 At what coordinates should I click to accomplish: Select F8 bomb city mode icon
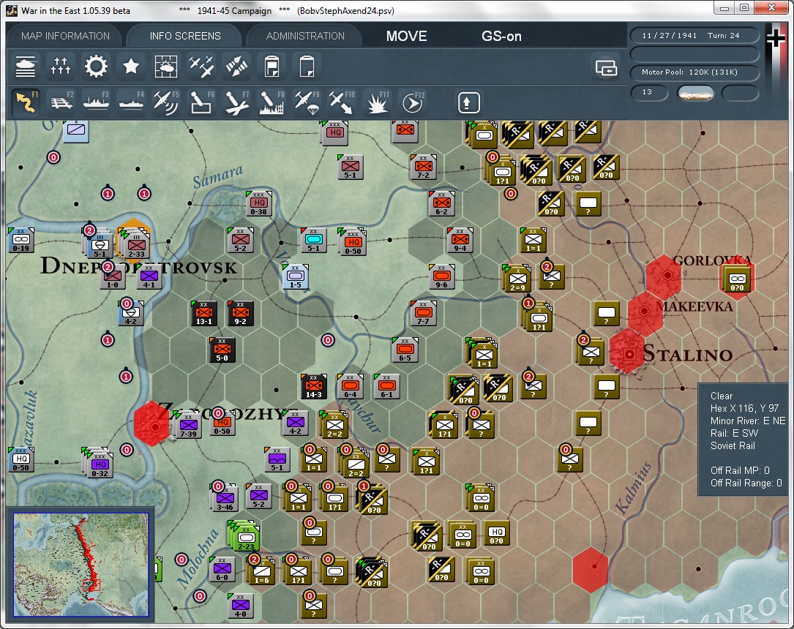click(272, 102)
